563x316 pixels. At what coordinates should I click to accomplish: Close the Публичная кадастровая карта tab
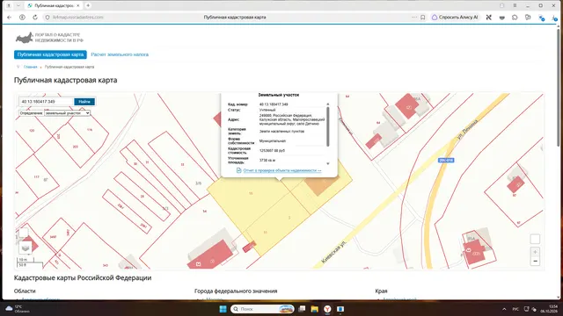[x=78, y=6]
